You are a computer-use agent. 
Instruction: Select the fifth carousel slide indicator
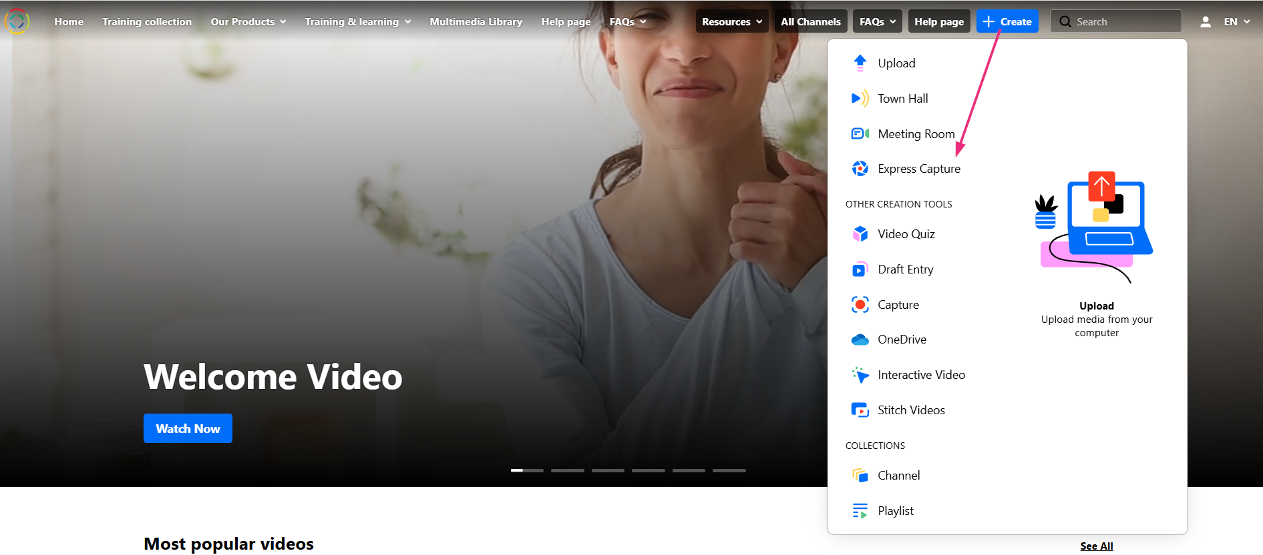pyautogui.click(x=689, y=470)
